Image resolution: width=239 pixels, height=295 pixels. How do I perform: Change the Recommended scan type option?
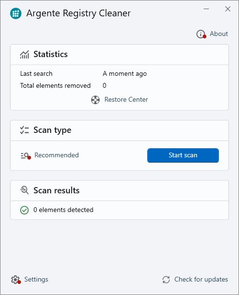click(56, 155)
